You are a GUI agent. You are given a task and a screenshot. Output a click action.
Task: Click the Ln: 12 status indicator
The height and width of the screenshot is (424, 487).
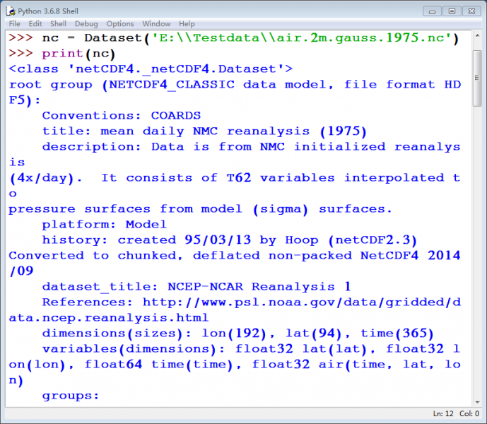click(x=445, y=413)
